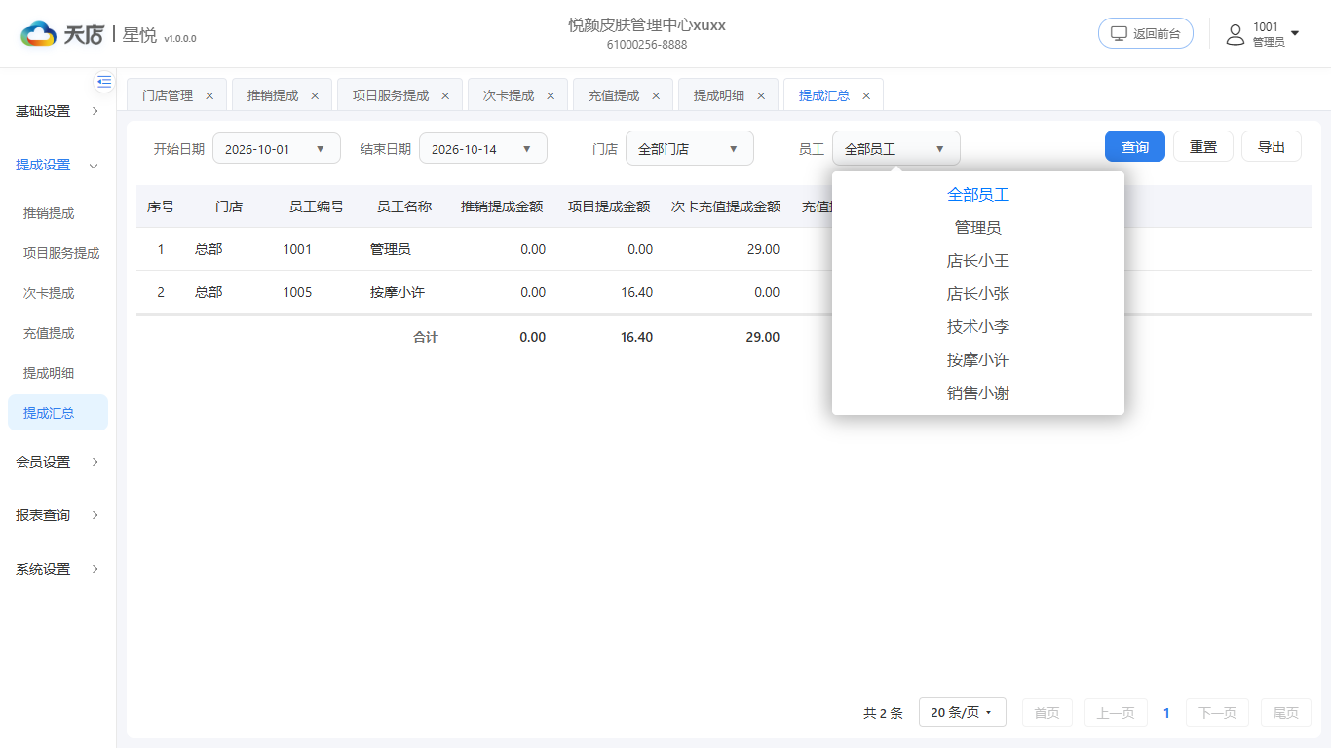Open the 20条/页 page size dropdown
1331x748 pixels.
point(961,713)
